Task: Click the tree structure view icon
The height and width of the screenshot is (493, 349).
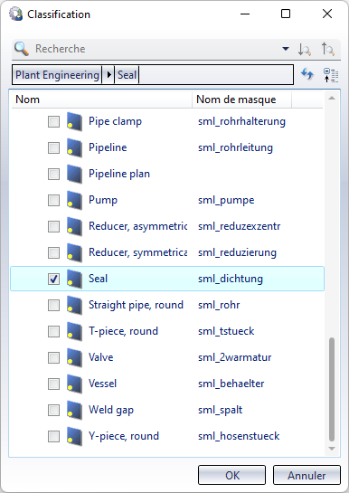Action: coord(331,75)
